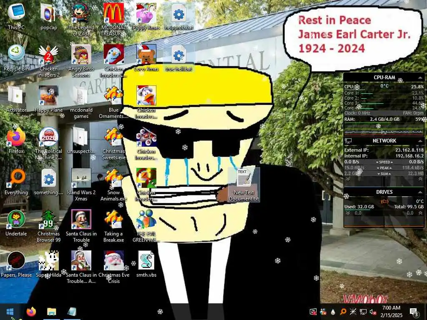The height and width of the screenshot is (320, 427).
Task: Click the Super Hilda pixel icon
Action: [x=48, y=265]
